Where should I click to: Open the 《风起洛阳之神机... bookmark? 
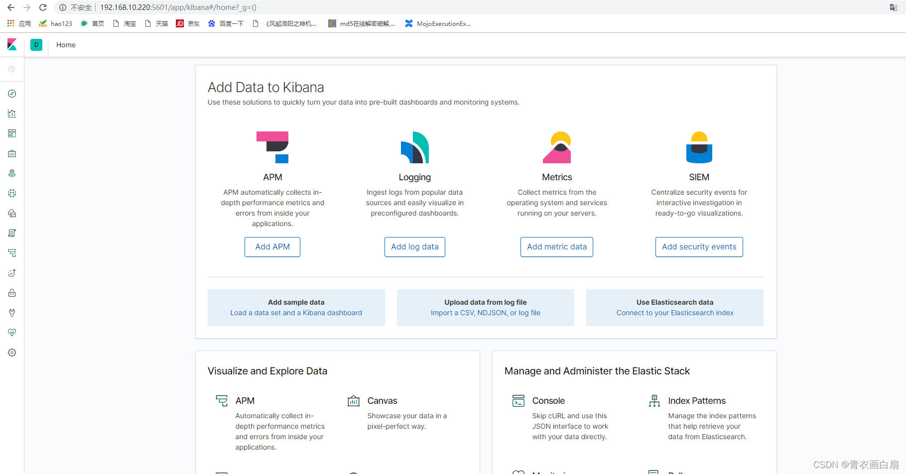[284, 23]
